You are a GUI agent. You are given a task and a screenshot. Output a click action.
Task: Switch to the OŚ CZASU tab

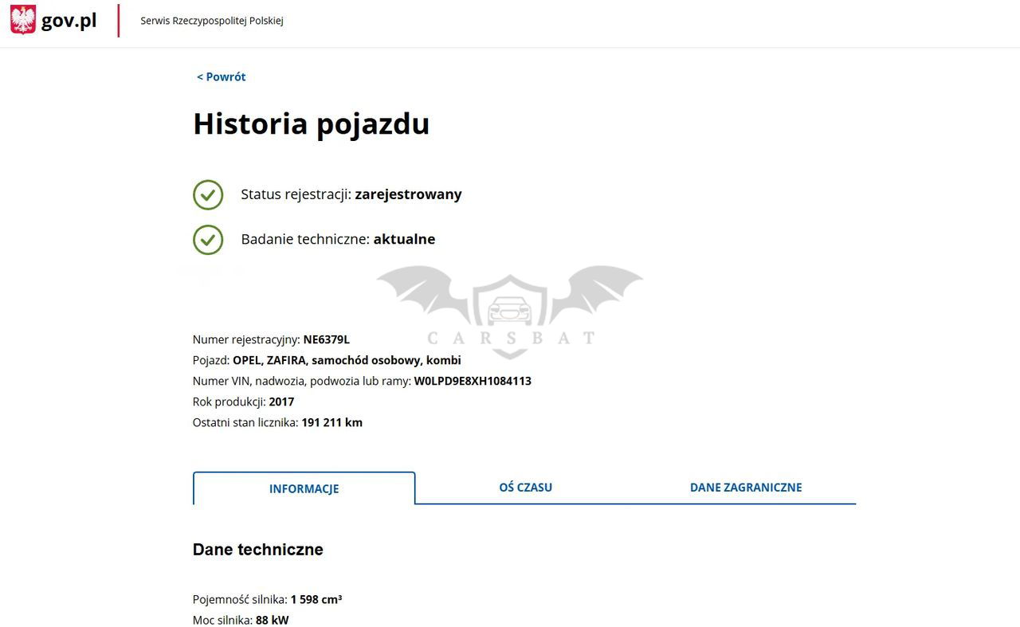pyautogui.click(x=525, y=488)
